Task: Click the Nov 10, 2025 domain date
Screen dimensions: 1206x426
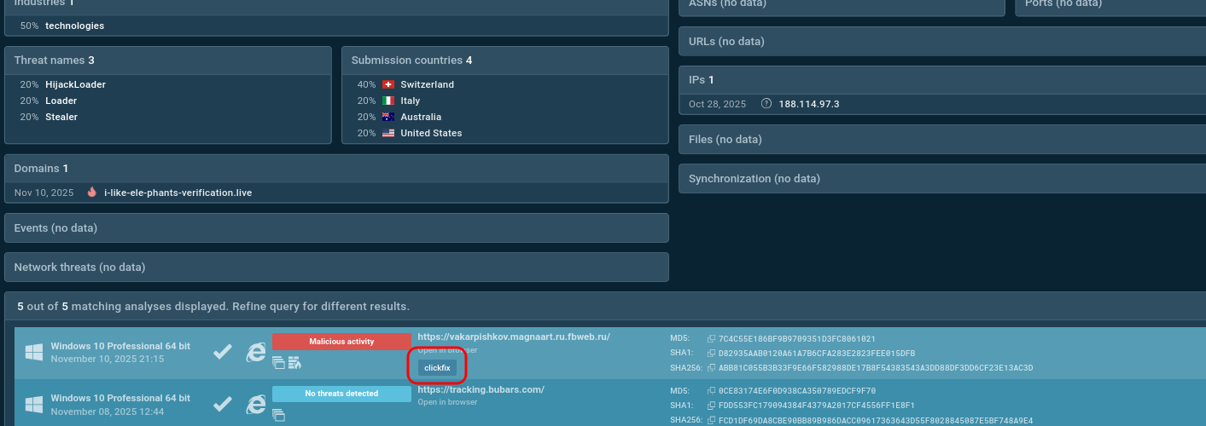Action: pyautogui.click(x=44, y=193)
